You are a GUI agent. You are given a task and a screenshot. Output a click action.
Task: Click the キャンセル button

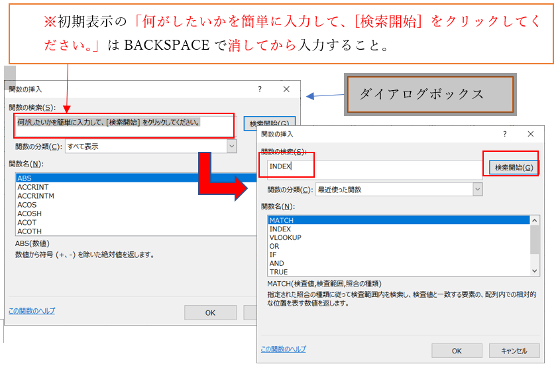514,351
